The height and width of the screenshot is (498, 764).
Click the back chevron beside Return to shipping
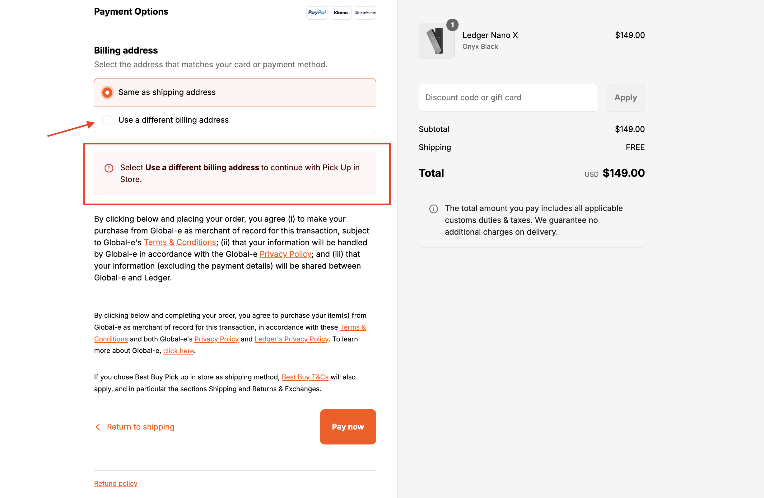pyautogui.click(x=98, y=427)
